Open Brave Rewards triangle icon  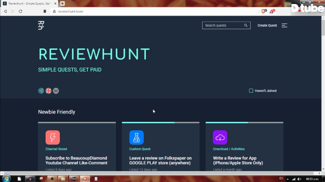272,11
